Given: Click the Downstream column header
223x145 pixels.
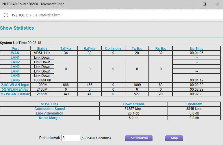Looking at the screenshot, I should tap(133, 104).
